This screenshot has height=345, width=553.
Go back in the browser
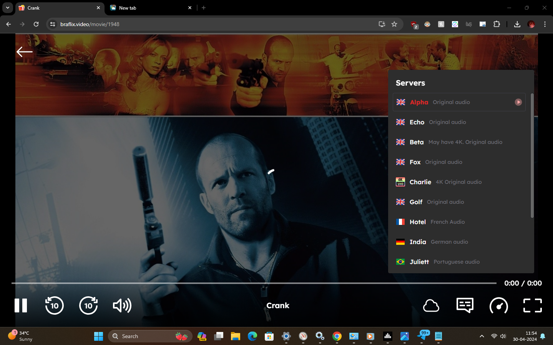tap(8, 24)
